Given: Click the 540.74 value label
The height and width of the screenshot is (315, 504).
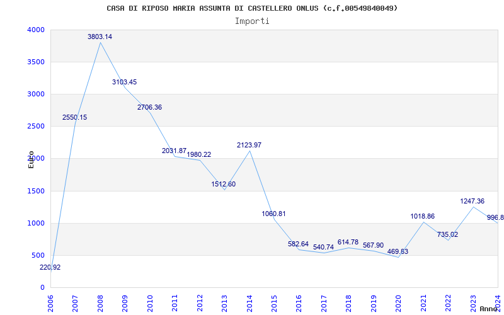Looking at the screenshot, I should point(323,247).
